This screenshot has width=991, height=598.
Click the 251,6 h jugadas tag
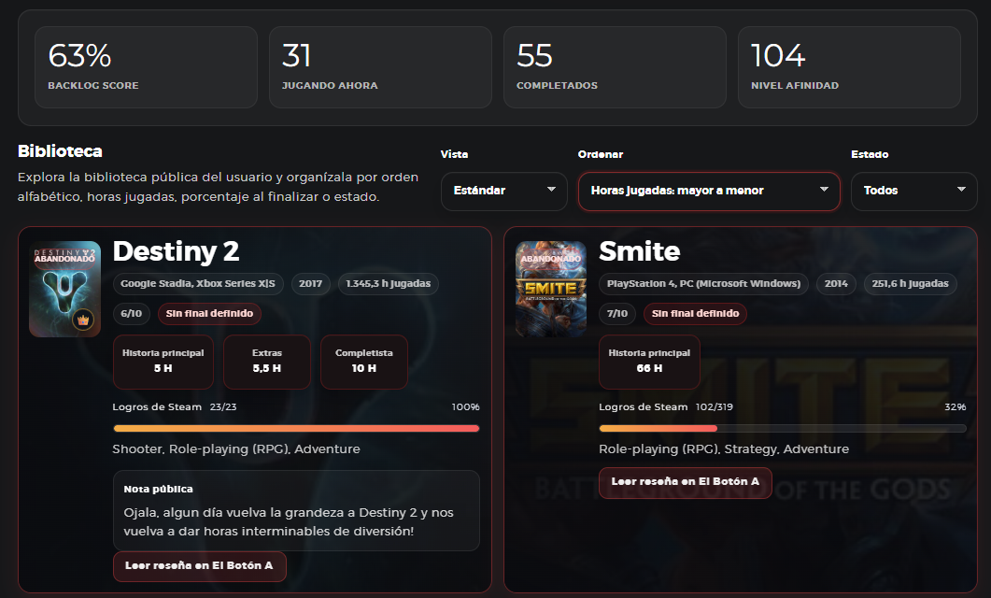click(910, 284)
